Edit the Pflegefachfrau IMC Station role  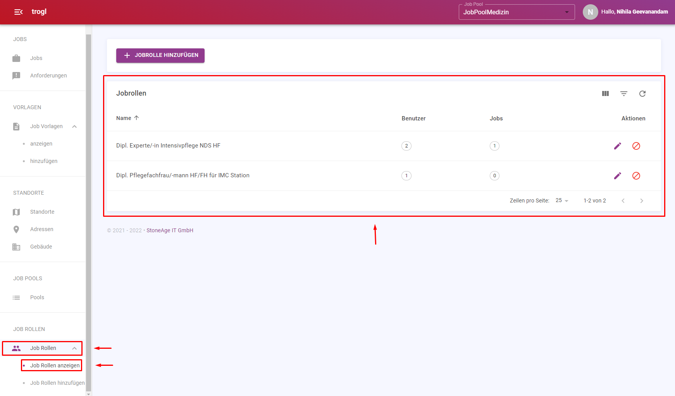point(618,176)
